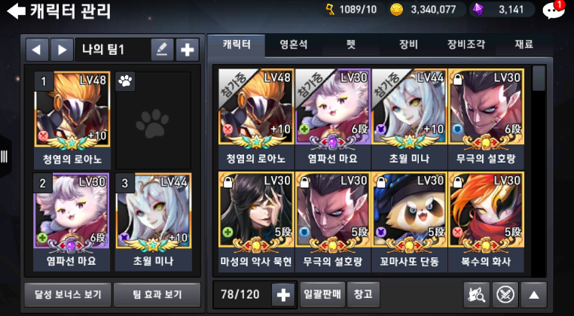
Task: Click the character list vertical scrollbar handle
Action: pos(539,78)
